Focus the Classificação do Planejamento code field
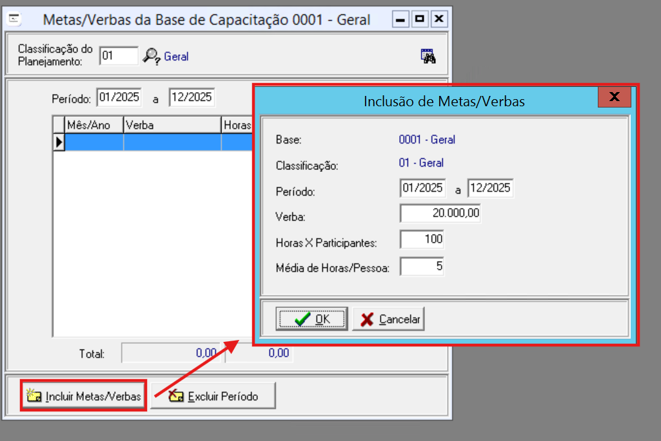Image resolution: width=661 pixels, height=441 pixels. (119, 56)
